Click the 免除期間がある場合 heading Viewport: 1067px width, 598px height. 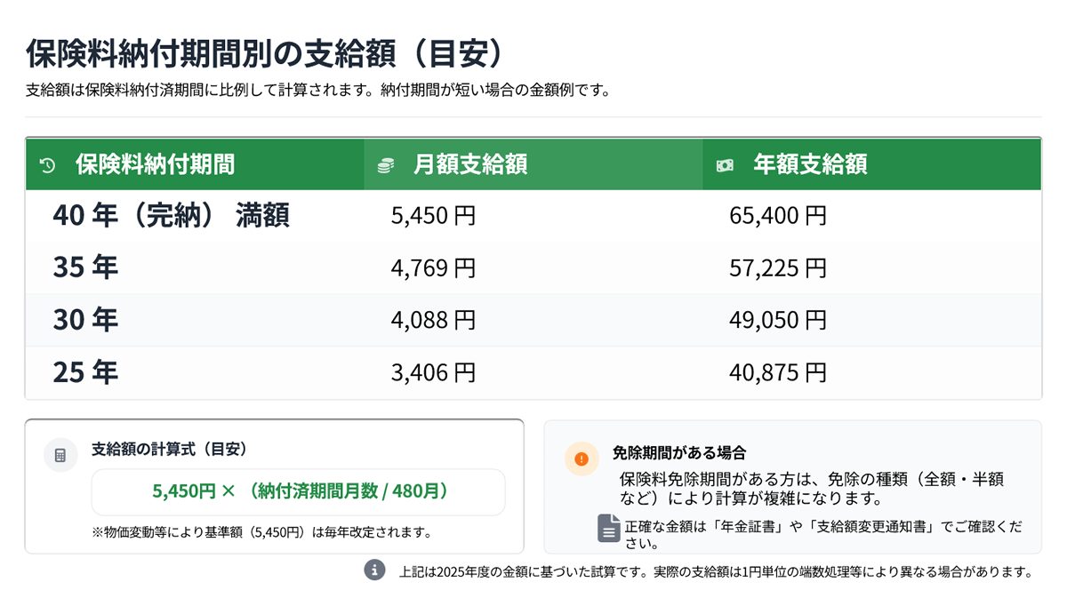678,452
